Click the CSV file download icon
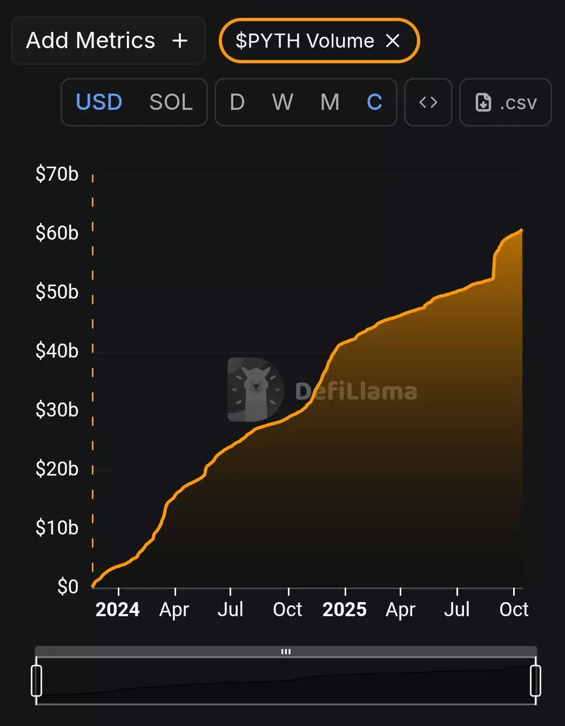 coord(483,103)
